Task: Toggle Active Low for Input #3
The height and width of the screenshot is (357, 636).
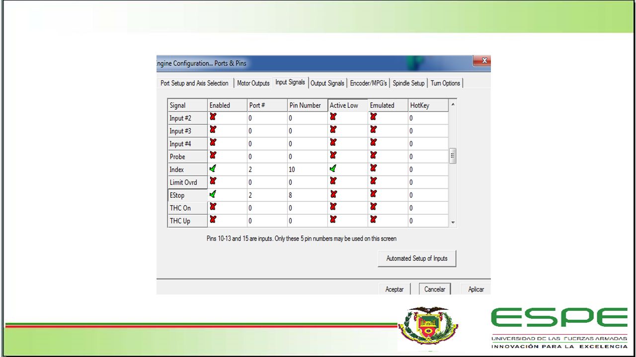Action: pos(333,130)
